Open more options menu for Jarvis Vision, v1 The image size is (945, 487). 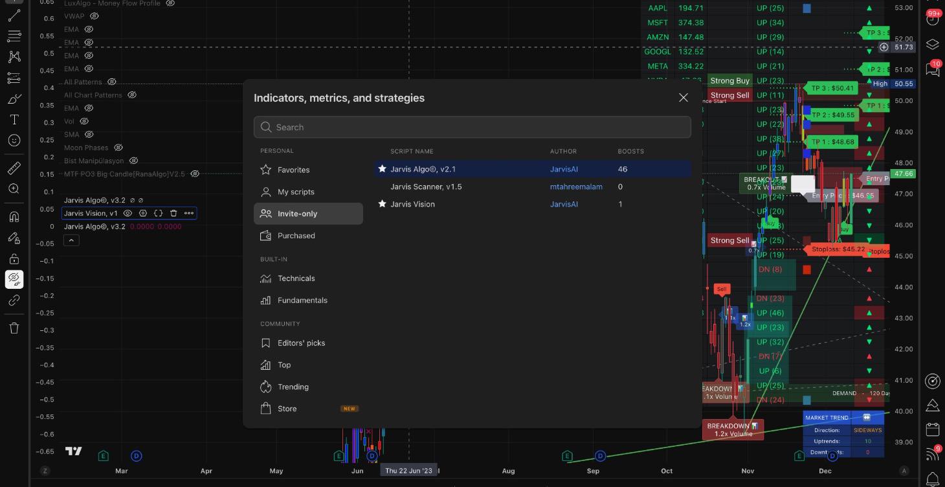190,213
